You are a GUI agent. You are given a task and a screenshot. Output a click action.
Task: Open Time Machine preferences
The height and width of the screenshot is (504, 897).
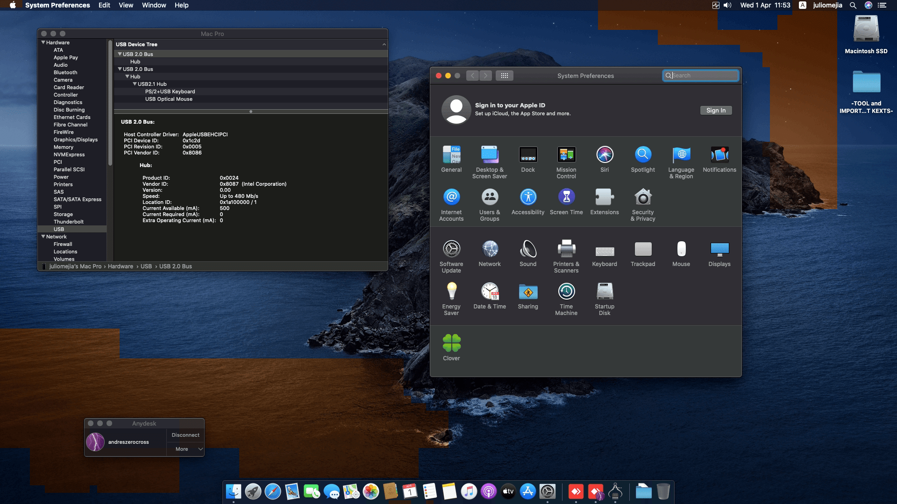(566, 290)
